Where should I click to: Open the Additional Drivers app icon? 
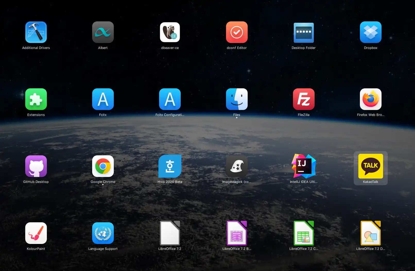click(x=36, y=32)
